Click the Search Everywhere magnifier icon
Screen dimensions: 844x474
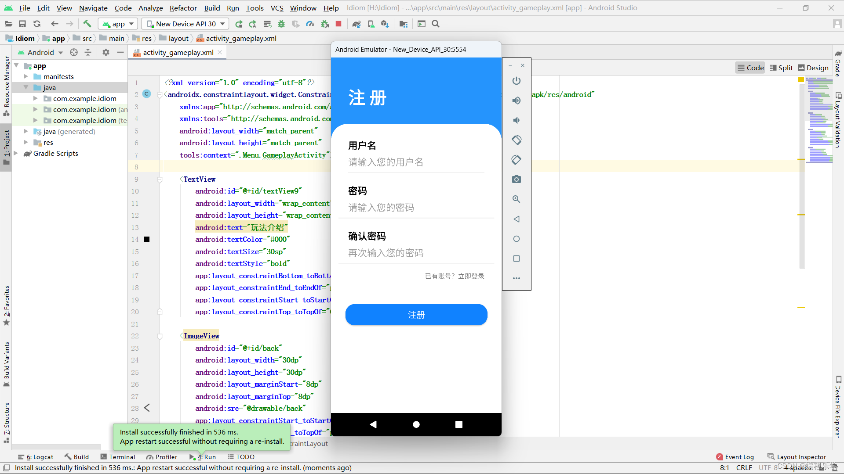[x=436, y=24]
